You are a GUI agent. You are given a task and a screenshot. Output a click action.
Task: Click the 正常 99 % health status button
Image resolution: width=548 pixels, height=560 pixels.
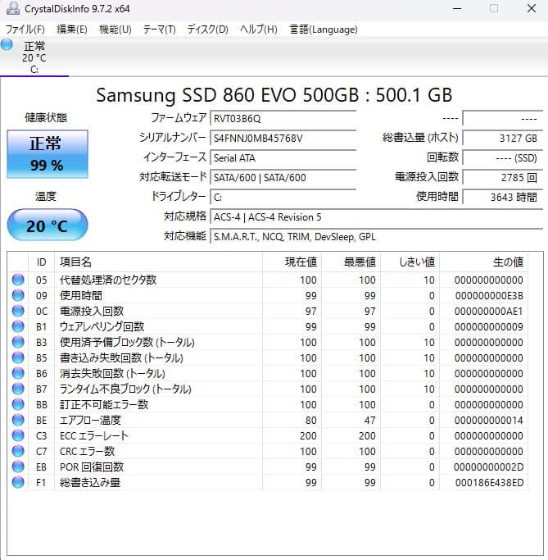[x=47, y=154]
